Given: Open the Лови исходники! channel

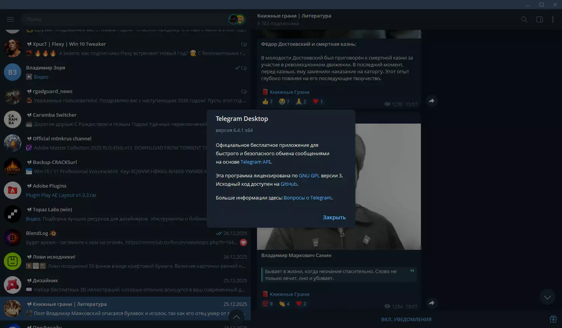Looking at the screenshot, I should point(125,261).
